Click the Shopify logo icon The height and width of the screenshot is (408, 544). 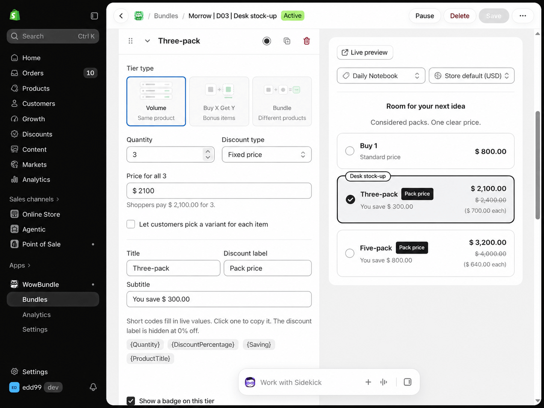coord(15,15)
